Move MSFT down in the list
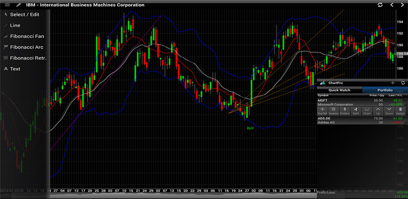The width and height of the screenshot is (408, 199). pos(389,111)
